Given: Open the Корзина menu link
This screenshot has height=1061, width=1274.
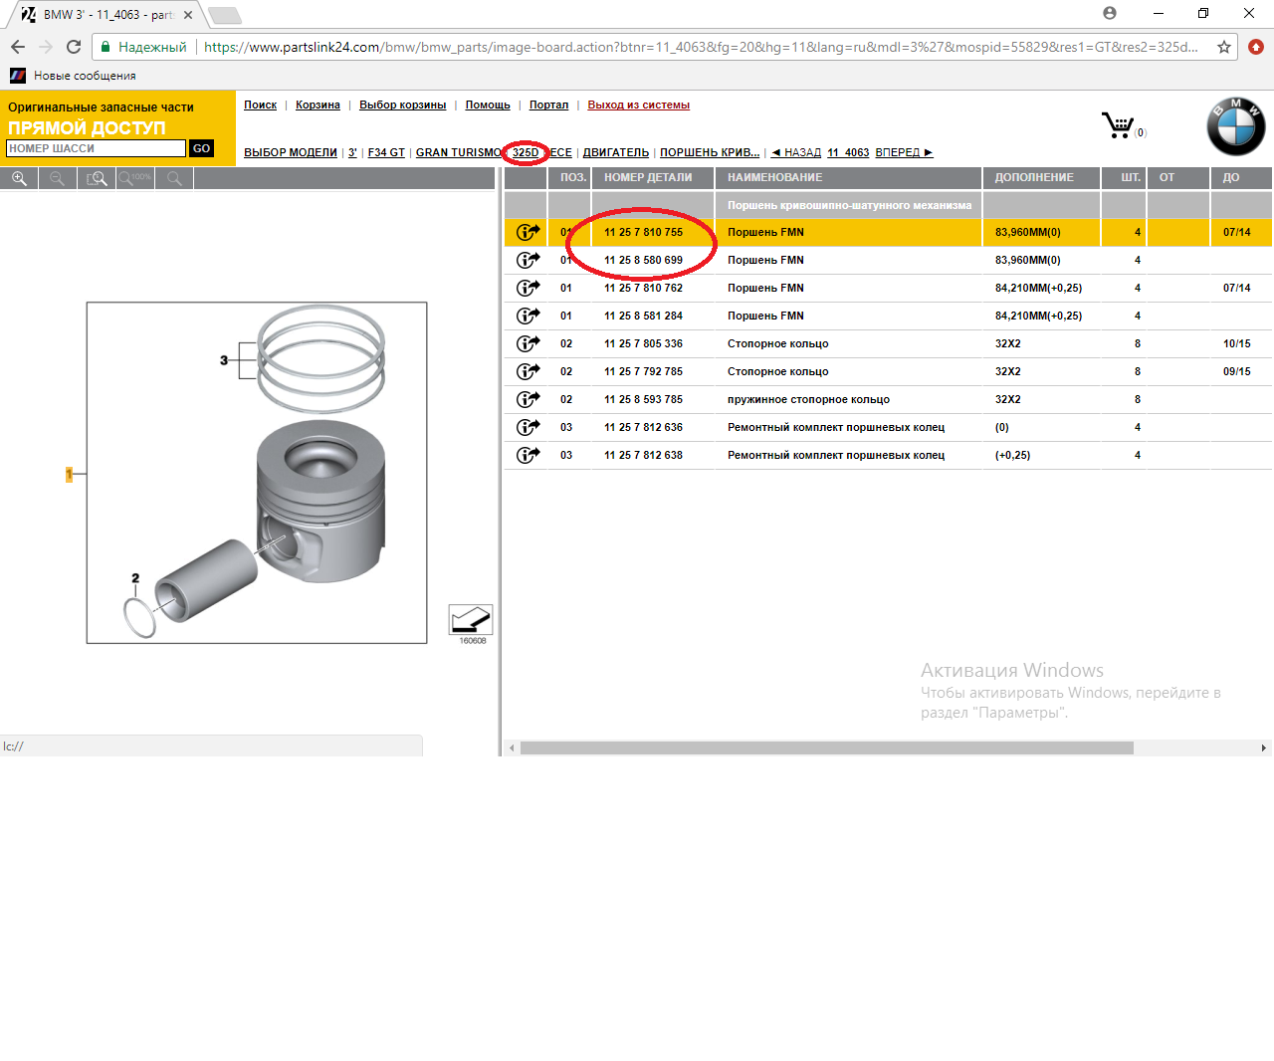Looking at the screenshot, I should (x=318, y=105).
